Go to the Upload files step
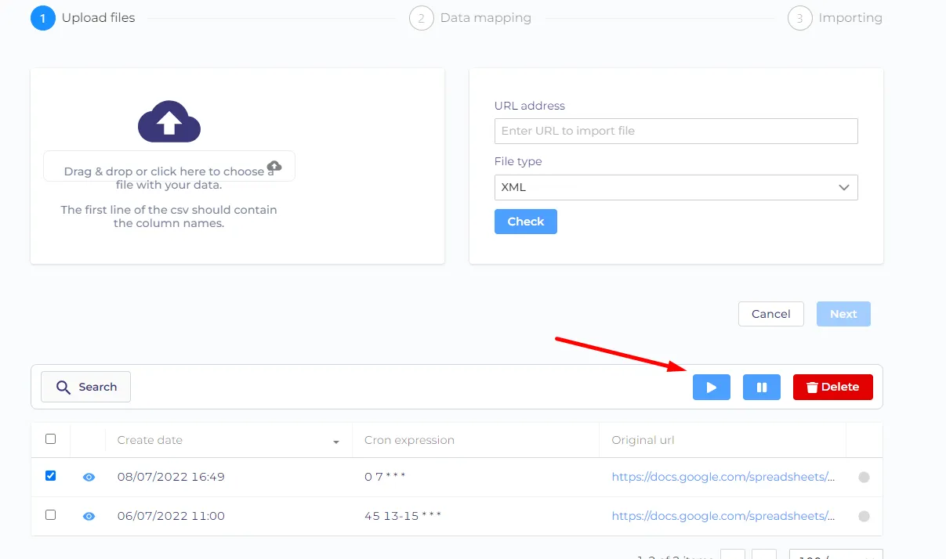The image size is (946, 559). click(83, 17)
